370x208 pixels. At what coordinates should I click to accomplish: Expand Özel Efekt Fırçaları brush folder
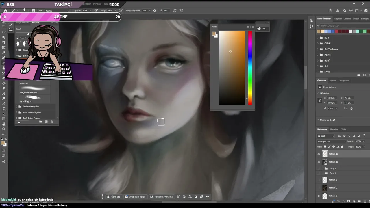coord(17,107)
